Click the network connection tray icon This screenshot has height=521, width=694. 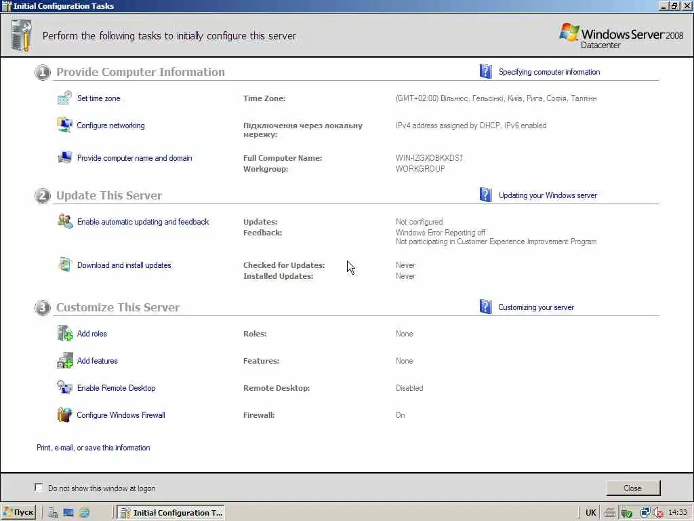pyautogui.click(x=645, y=513)
